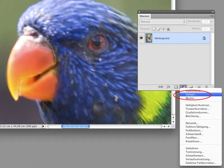This screenshot has height=168, width=224.
Task: Click the delete layer trash icon
Action: tap(206, 87)
